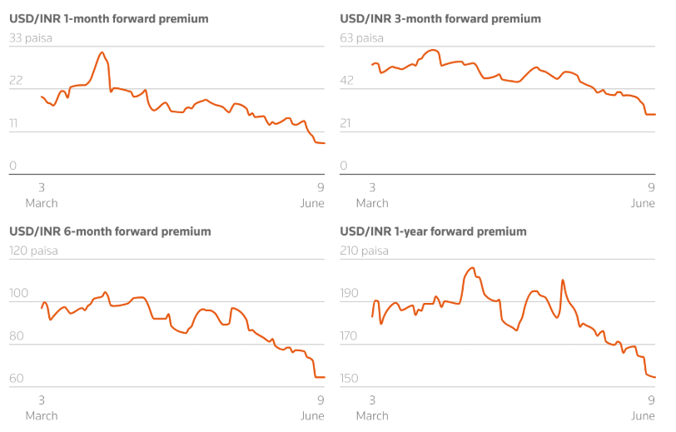Viewport: 676px width, 432px height.
Task: Click the 21 gridline label in 3-month chart
Action: point(346,124)
